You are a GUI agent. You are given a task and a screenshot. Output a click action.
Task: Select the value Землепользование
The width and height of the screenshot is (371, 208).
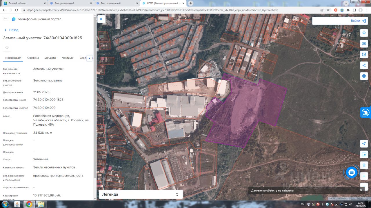(48, 80)
